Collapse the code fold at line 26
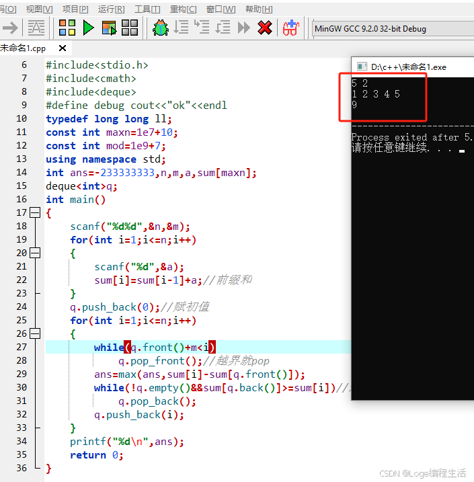This screenshot has height=482, width=474. tap(35, 333)
